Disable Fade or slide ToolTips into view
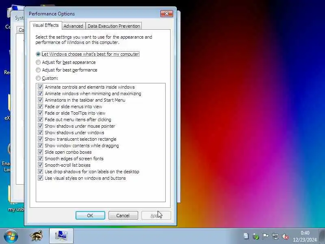325x244 pixels. tap(40, 113)
